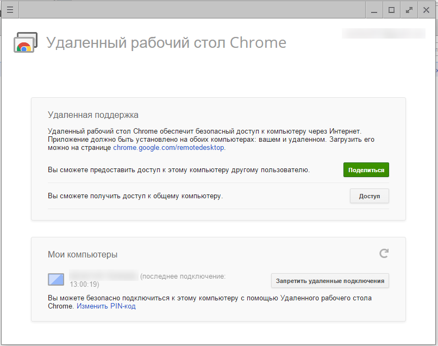
Task: Close the Chrome Remote Desktop window
Action: tap(426, 10)
